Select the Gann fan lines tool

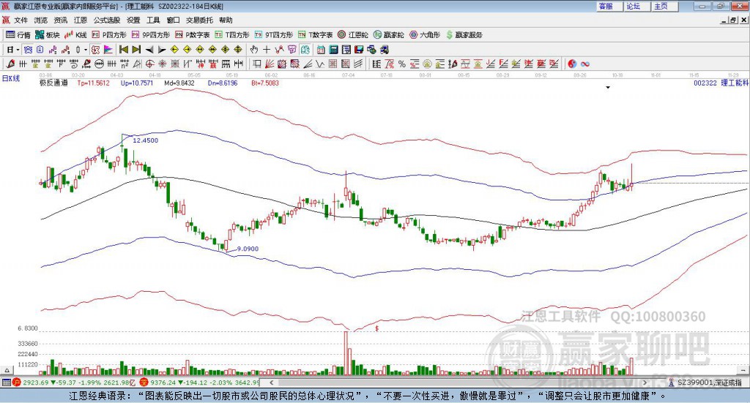click(270, 64)
